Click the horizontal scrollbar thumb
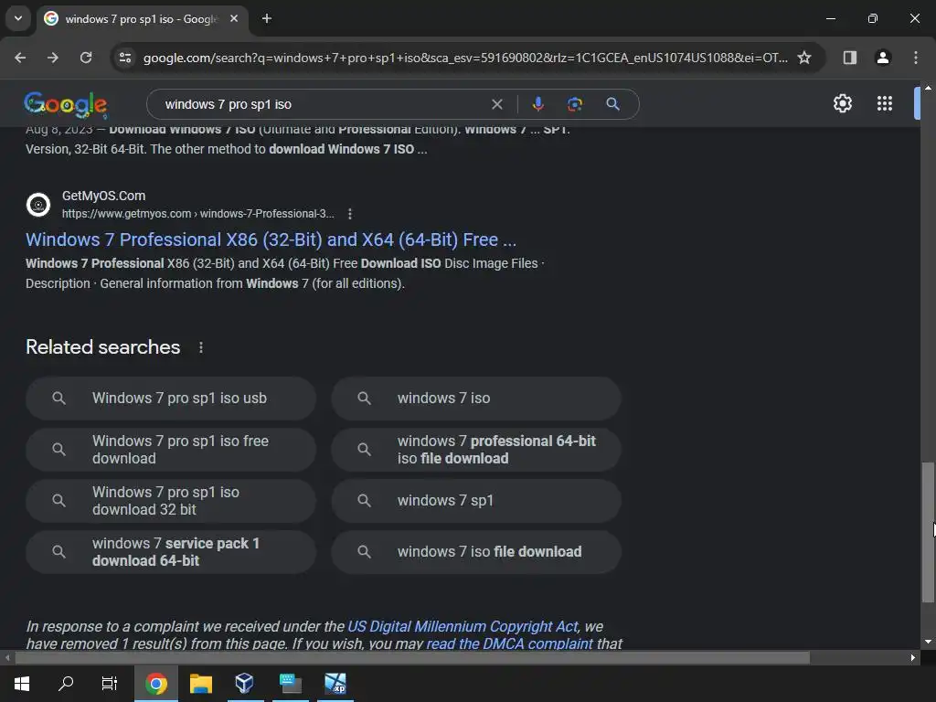The width and height of the screenshot is (936, 702). [x=412, y=658]
